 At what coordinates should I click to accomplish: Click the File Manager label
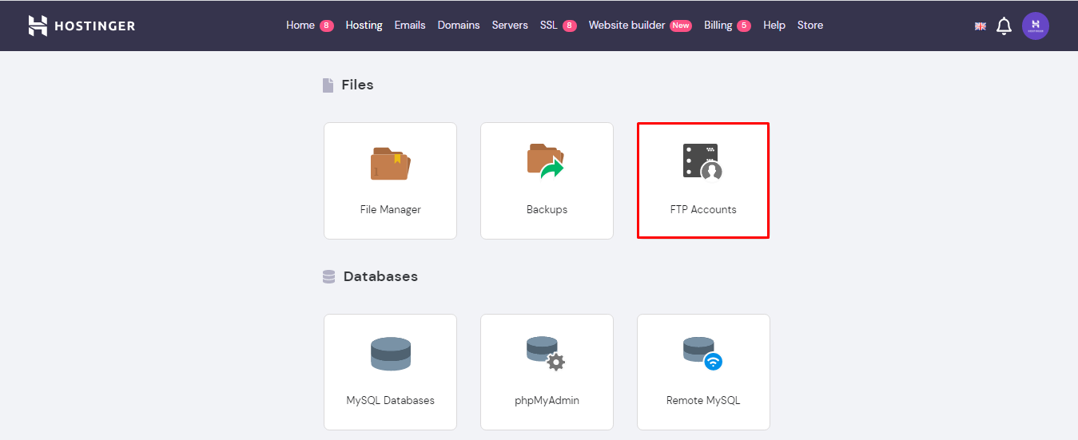coord(391,210)
